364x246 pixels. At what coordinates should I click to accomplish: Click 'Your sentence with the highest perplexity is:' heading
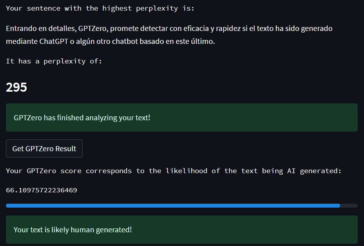click(100, 8)
